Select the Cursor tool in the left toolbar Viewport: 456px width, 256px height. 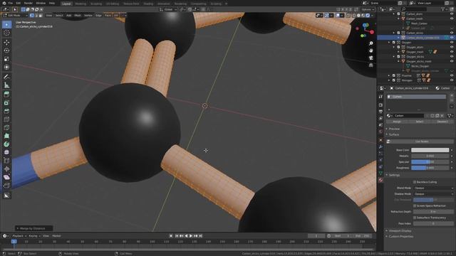tap(6, 33)
